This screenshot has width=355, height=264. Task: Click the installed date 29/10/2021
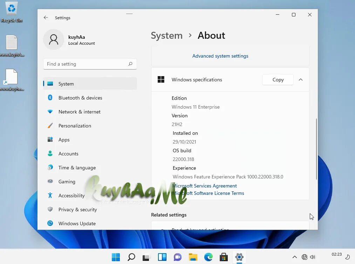coord(184,142)
